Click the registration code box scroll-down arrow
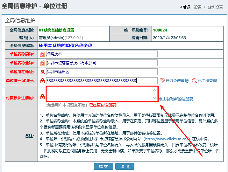Screen dimensions: 228x172 (x=155, y=98)
